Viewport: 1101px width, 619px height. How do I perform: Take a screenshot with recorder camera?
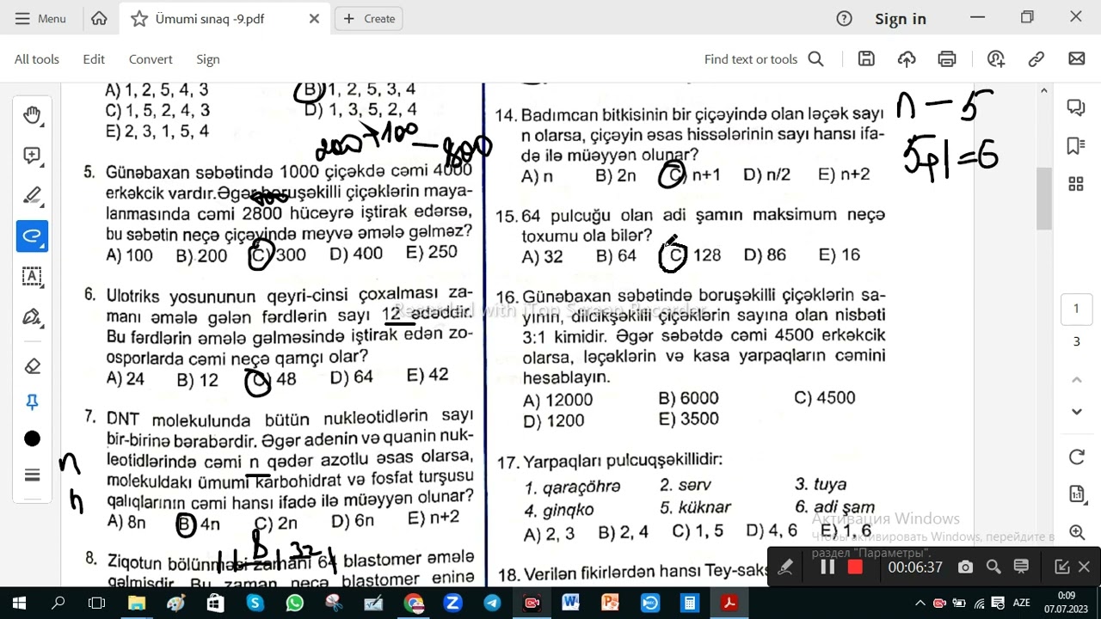coord(965,567)
